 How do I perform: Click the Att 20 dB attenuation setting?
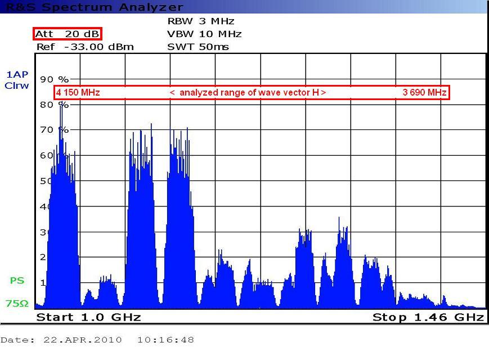tap(67, 34)
